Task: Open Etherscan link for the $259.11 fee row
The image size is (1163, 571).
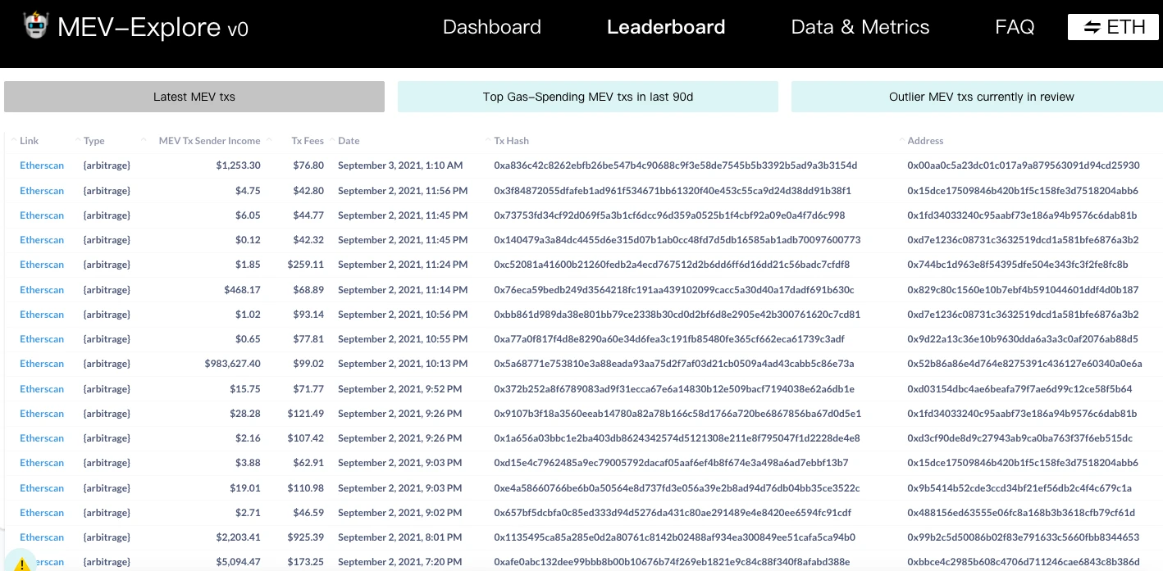Action: (42, 265)
